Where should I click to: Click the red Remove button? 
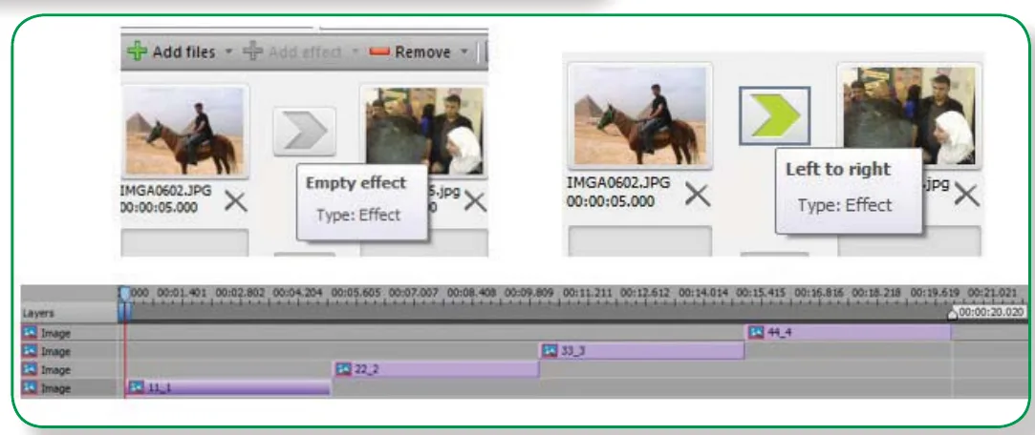(x=410, y=52)
